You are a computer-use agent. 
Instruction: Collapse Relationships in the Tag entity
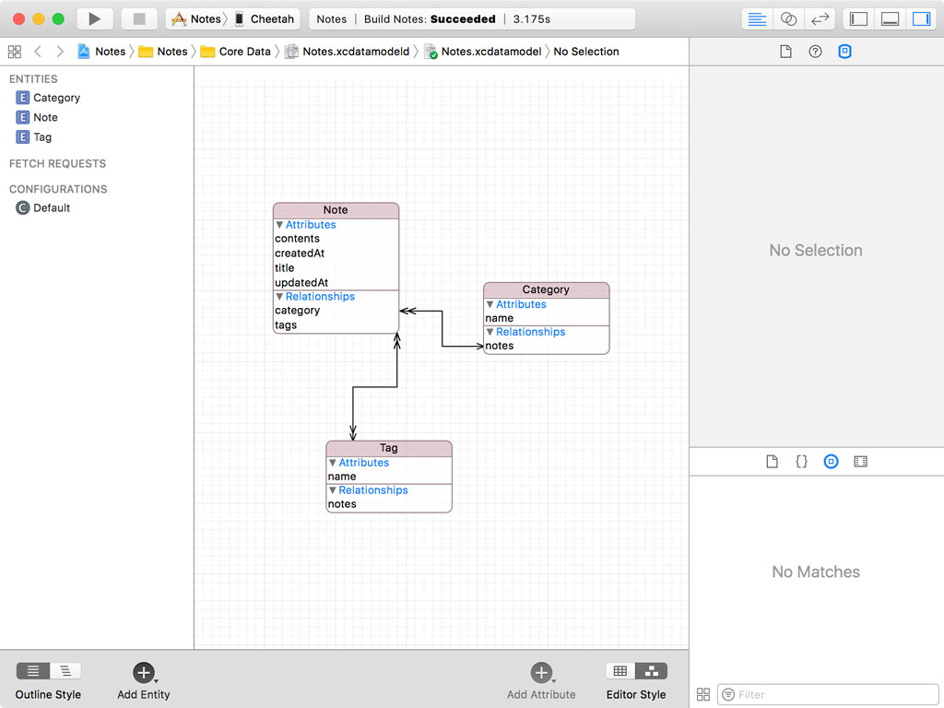pos(333,490)
